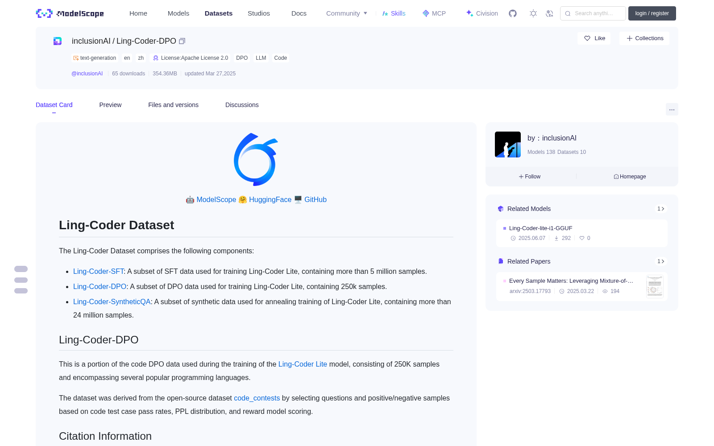Open the Every Sample Matters paper
The height and width of the screenshot is (446, 714).
571,281
